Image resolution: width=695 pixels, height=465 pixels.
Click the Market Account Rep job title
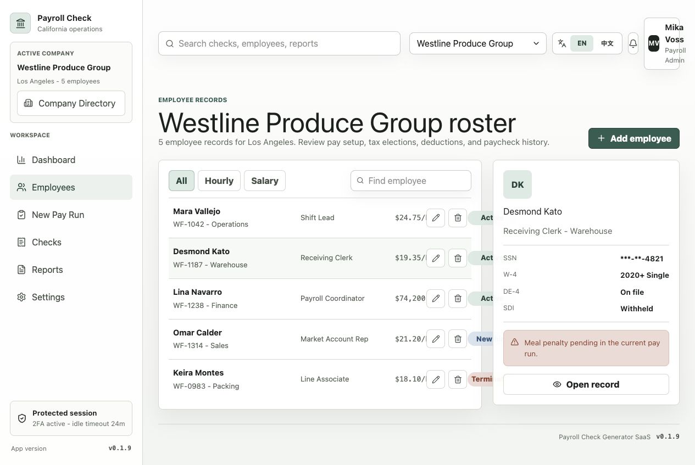(335, 339)
